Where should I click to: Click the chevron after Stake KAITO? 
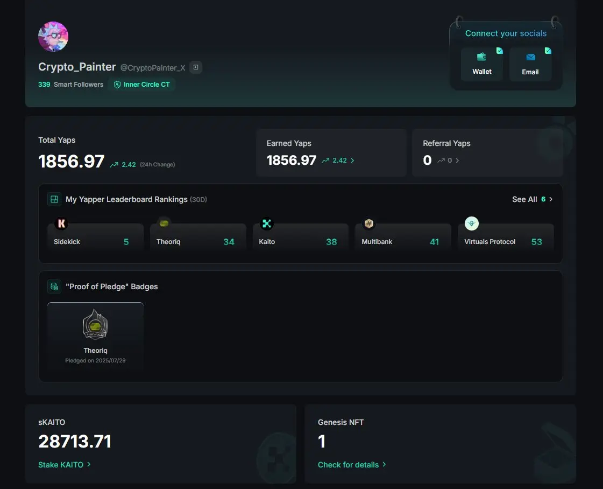[89, 464]
